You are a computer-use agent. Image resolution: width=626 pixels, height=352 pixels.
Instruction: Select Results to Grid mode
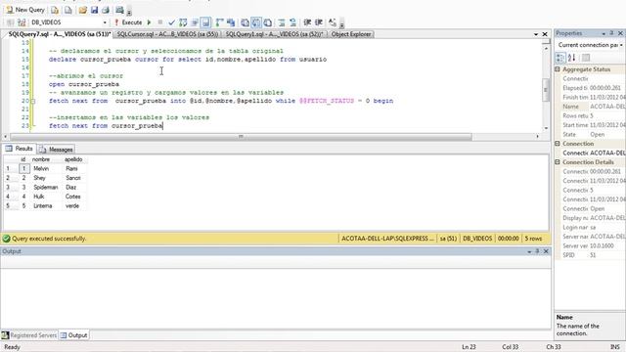pyautogui.click(x=256, y=22)
